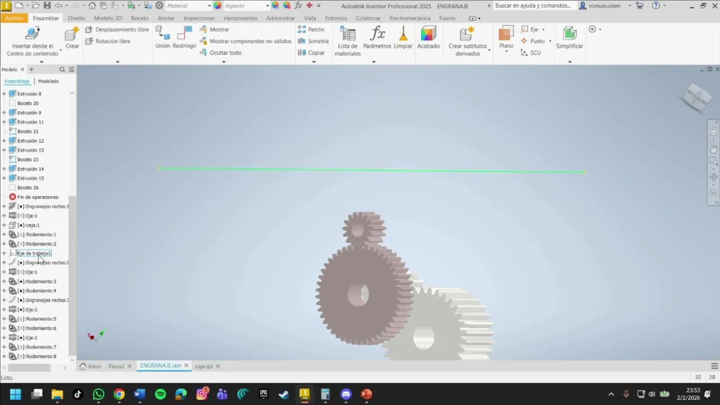Expand the Extrusión 8 tree node
This screenshot has height=405, width=720.
click(x=4, y=94)
